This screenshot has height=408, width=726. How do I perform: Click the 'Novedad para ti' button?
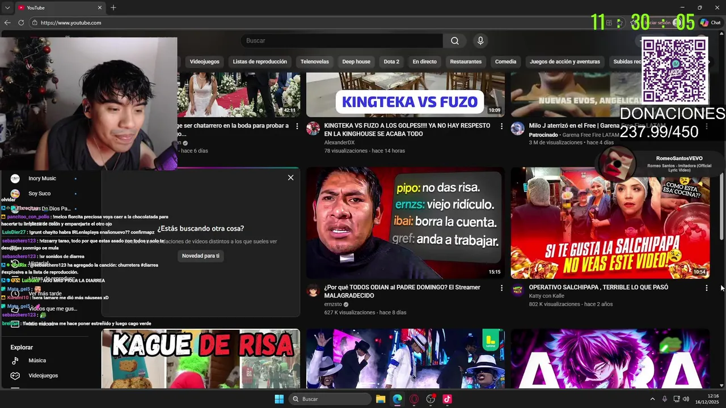coord(201,256)
